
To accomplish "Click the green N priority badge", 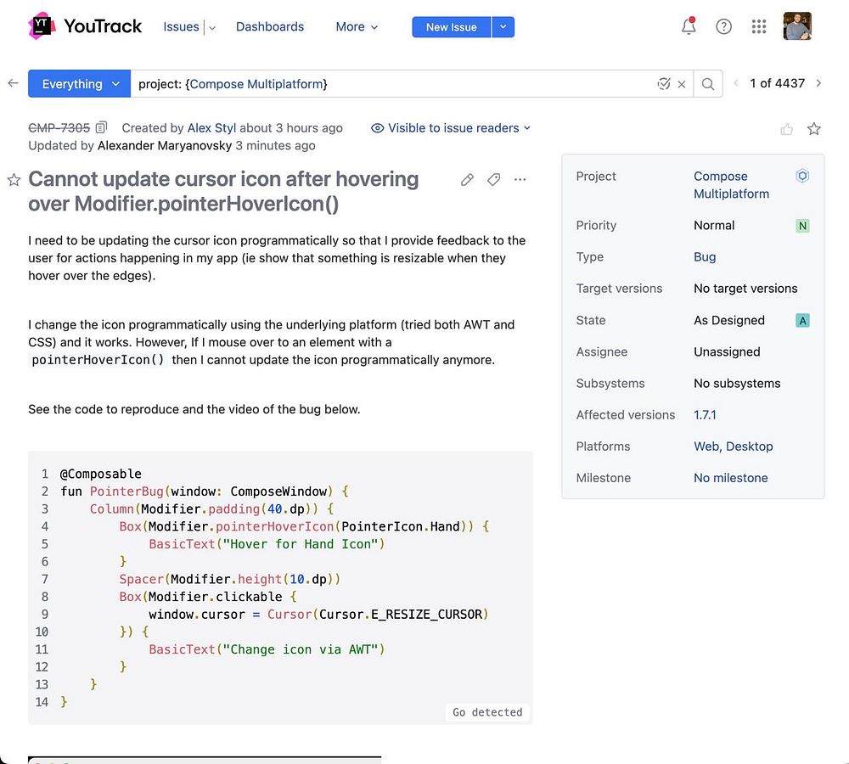I will point(802,226).
